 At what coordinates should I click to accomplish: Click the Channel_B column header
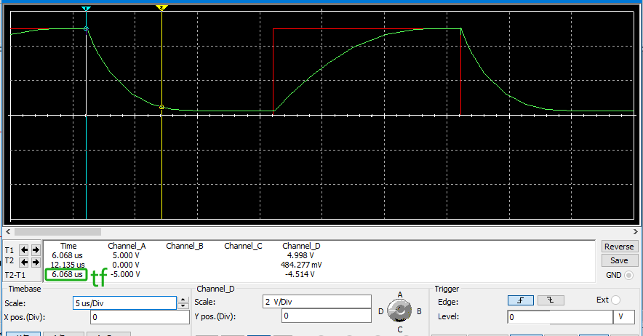coord(185,246)
